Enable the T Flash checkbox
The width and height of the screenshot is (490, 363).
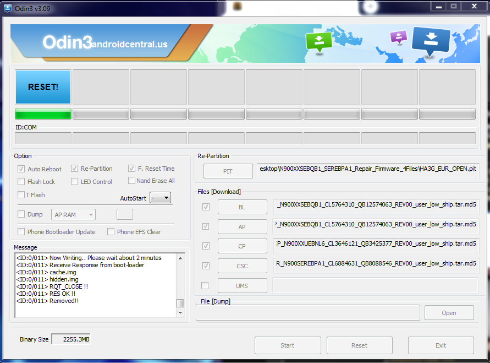(x=21, y=194)
